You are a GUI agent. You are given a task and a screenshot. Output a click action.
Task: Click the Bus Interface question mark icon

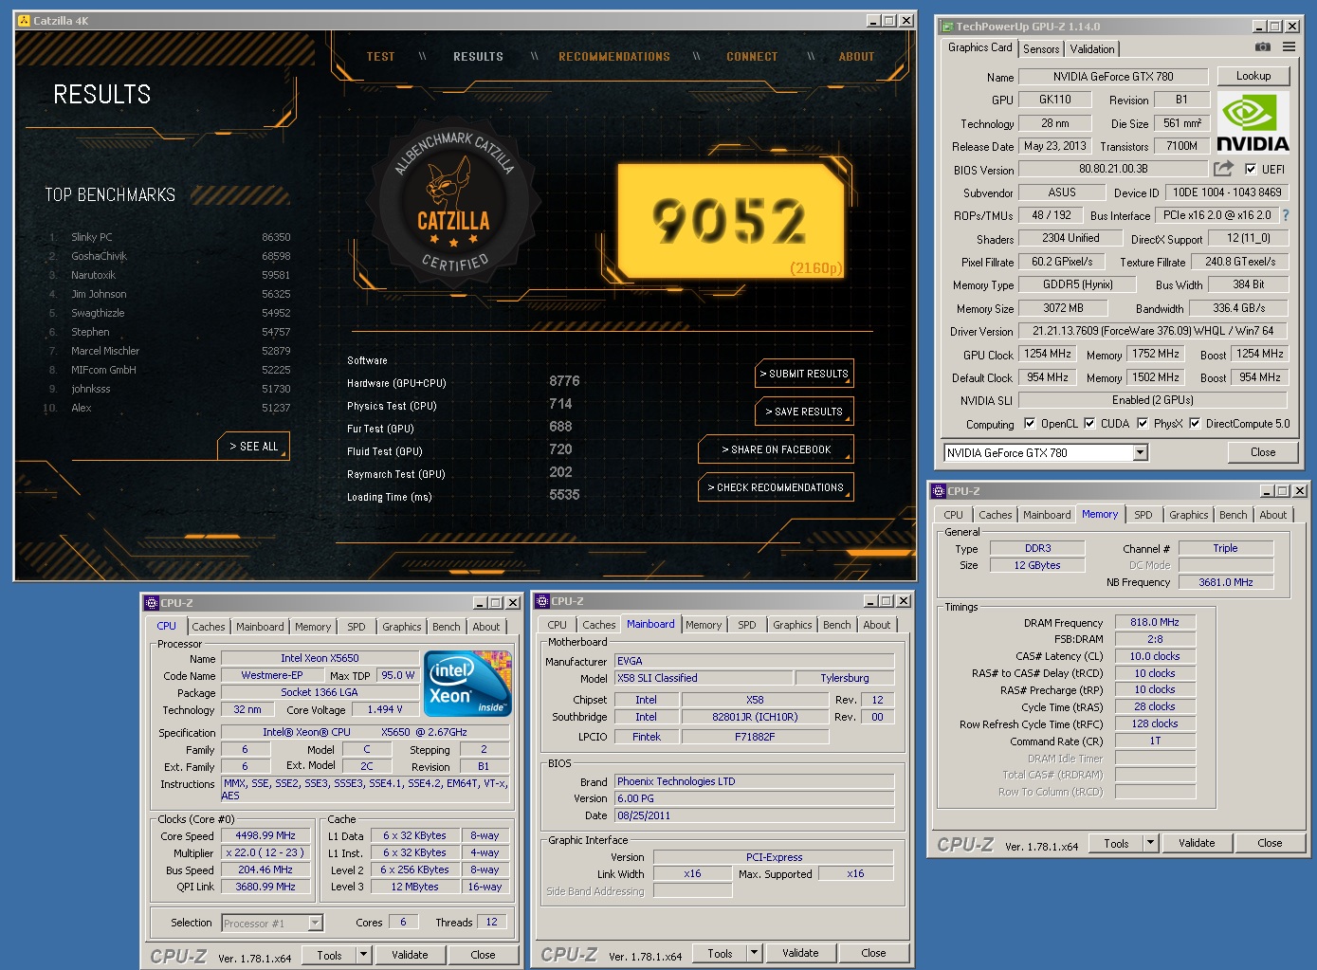click(1286, 215)
